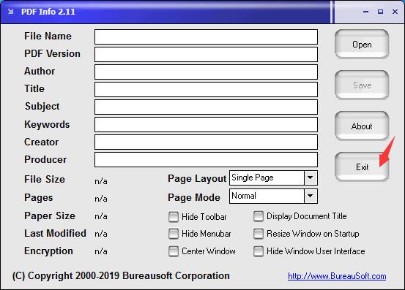
Task: Click the PDF Info 2.11 title text
Action: pyautogui.click(x=48, y=12)
